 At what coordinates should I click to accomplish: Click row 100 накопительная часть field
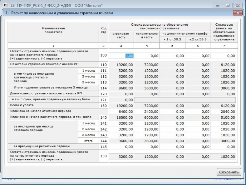pos(147,56)
